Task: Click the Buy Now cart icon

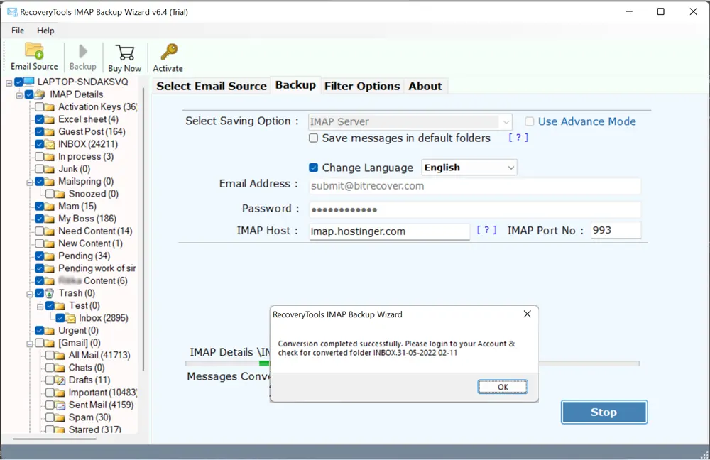Action: click(125, 53)
